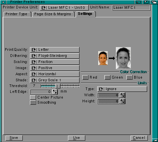158x142 pixels.
Task: Click the window close gadget in title bar
Action: click(x=3, y=2)
